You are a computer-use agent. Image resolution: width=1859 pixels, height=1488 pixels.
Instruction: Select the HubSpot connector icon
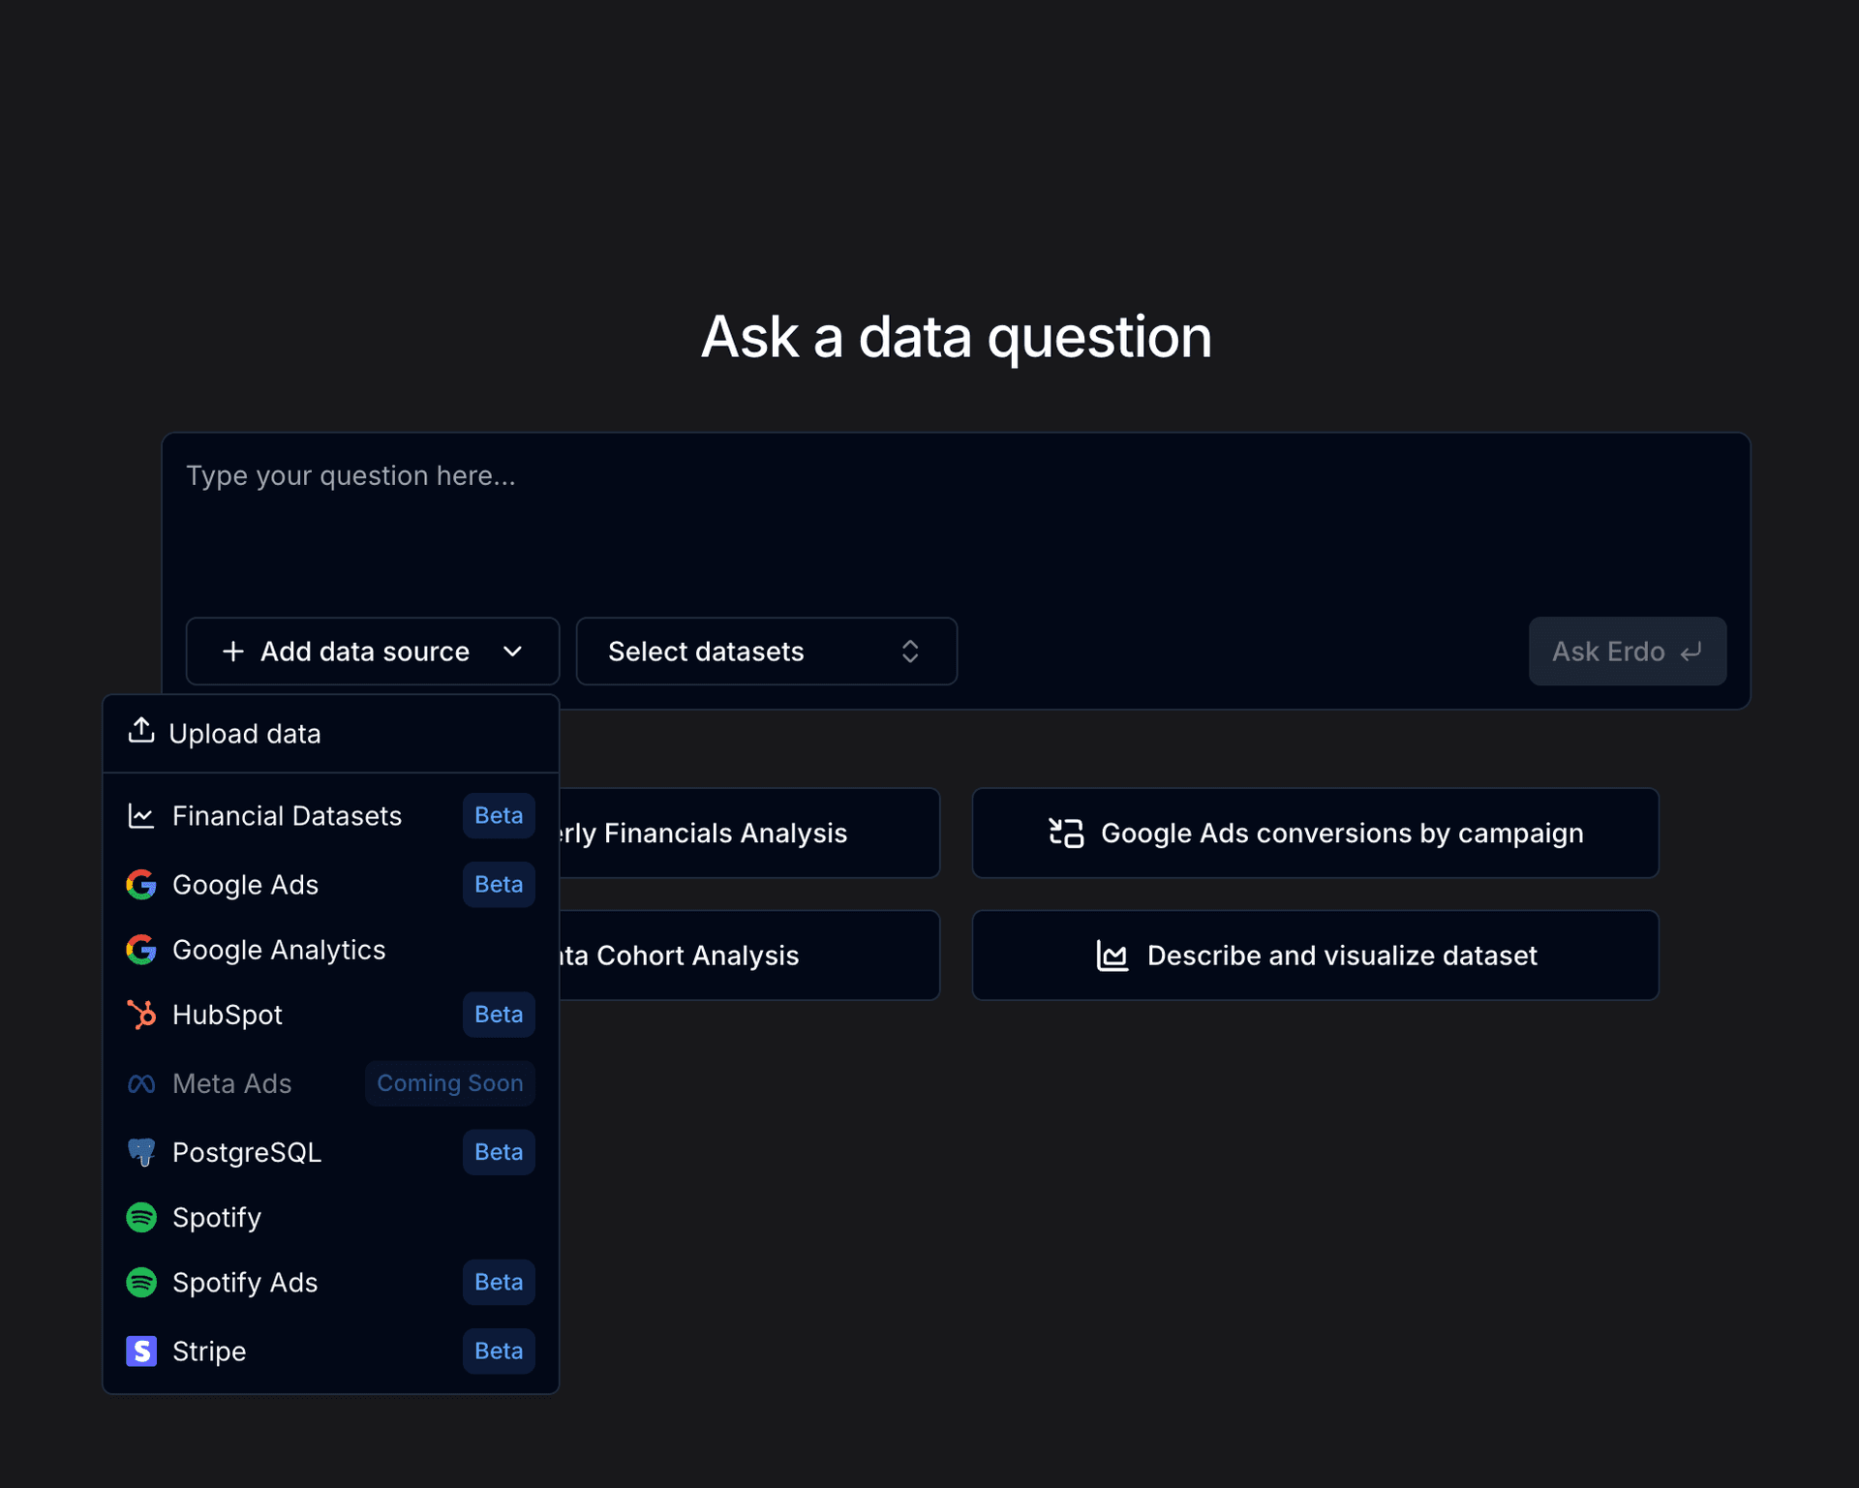coord(141,1015)
